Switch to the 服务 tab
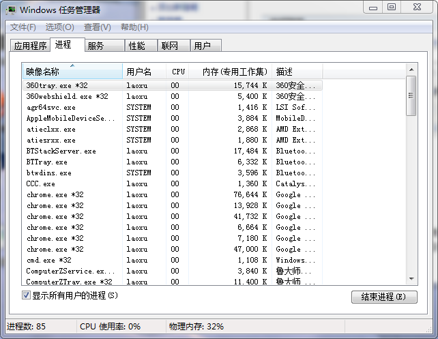This screenshot has height=339, width=438. 104,46
